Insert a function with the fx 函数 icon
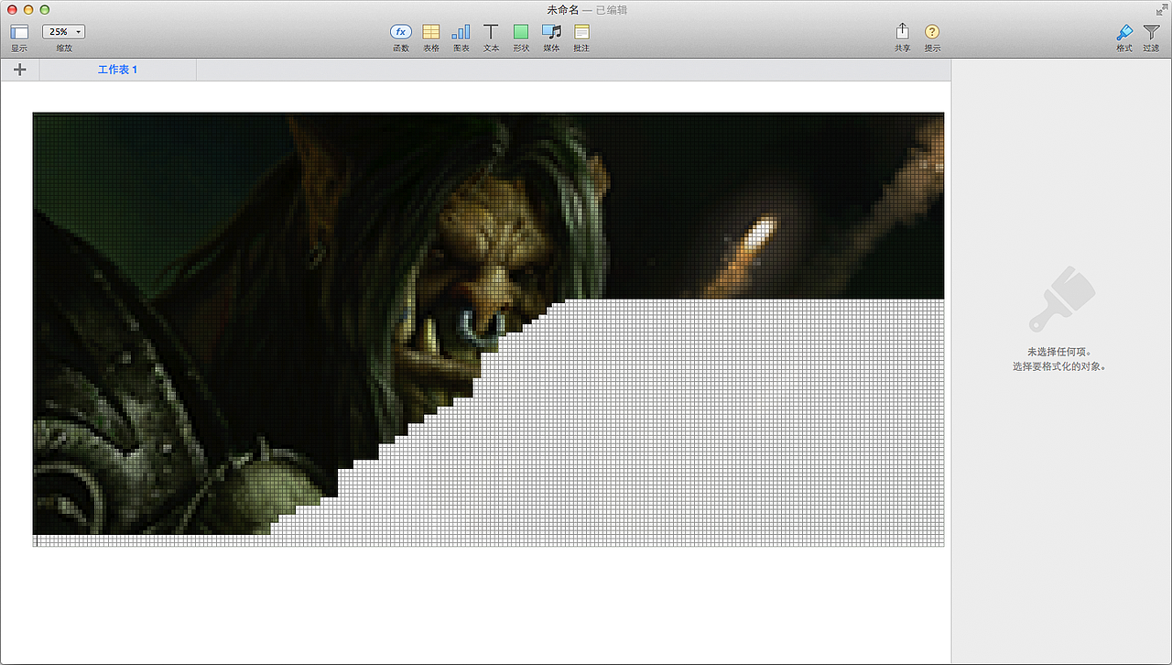Screen dimensions: 1172x665 (x=401, y=32)
